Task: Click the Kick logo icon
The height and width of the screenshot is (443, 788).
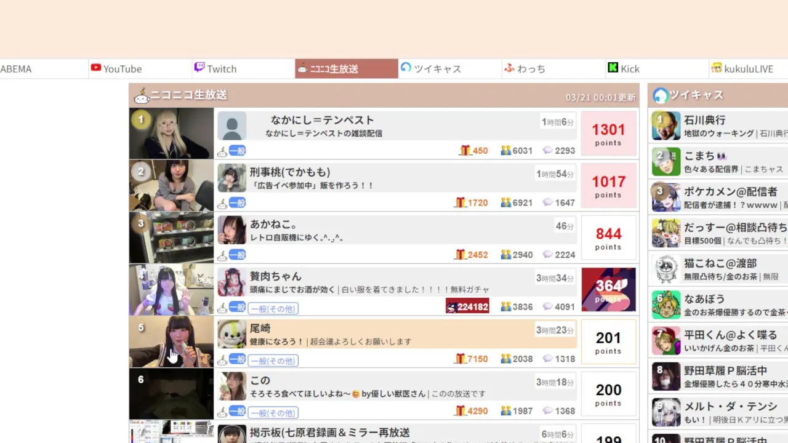Action: (613, 68)
